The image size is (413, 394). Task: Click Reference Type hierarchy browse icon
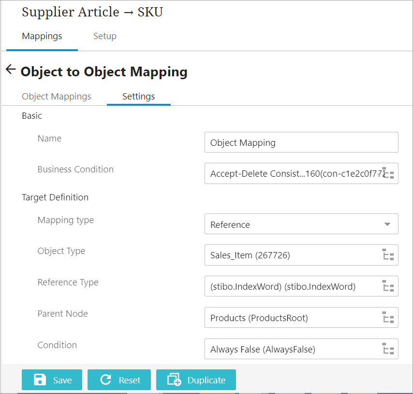tap(388, 286)
